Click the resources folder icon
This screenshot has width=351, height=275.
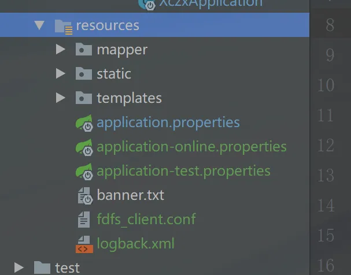click(x=62, y=26)
